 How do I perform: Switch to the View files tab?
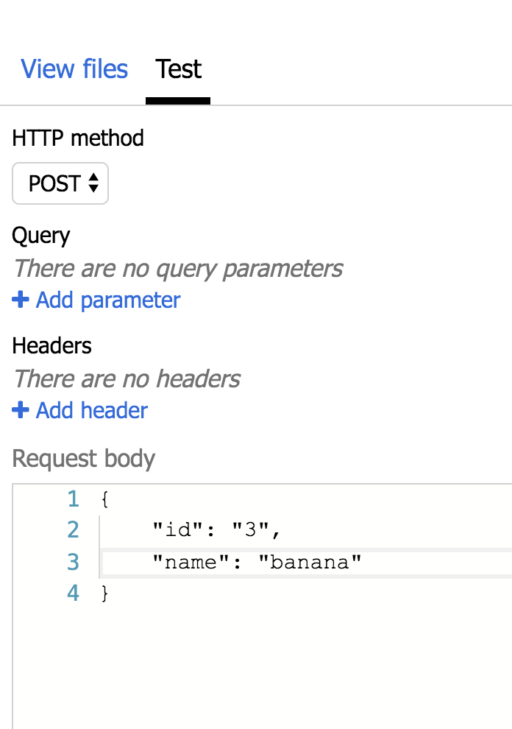click(x=74, y=69)
